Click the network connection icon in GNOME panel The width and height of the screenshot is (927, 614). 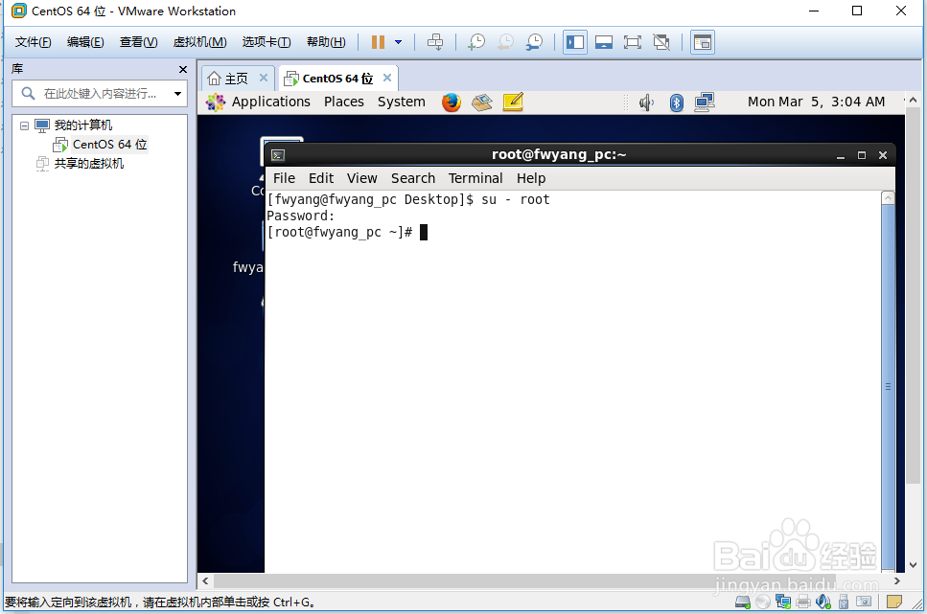[705, 102]
